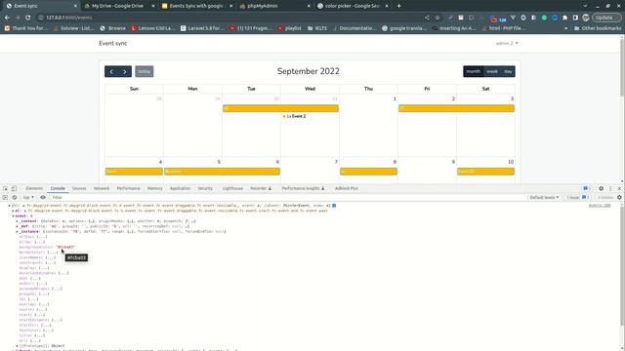Open the top JavaScript context dropdown

28,197
